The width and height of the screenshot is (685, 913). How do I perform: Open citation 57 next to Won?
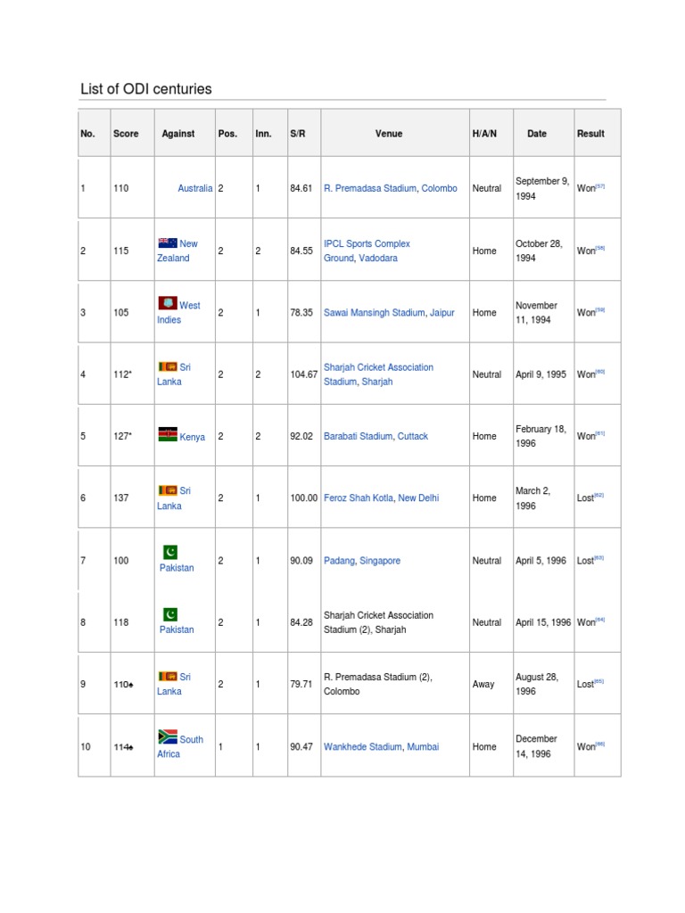(600, 186)
